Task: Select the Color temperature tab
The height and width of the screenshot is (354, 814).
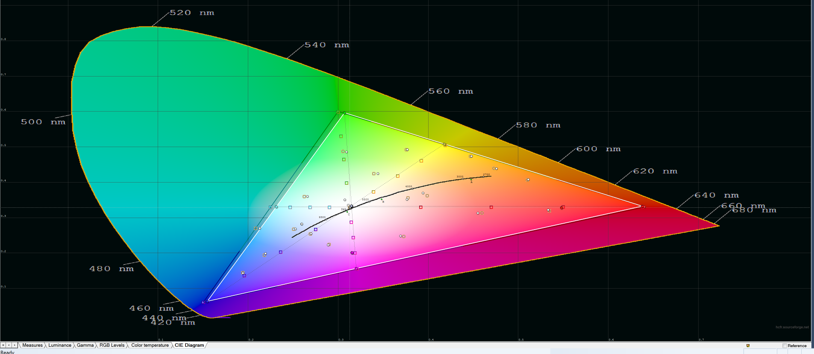Action: 150,345
